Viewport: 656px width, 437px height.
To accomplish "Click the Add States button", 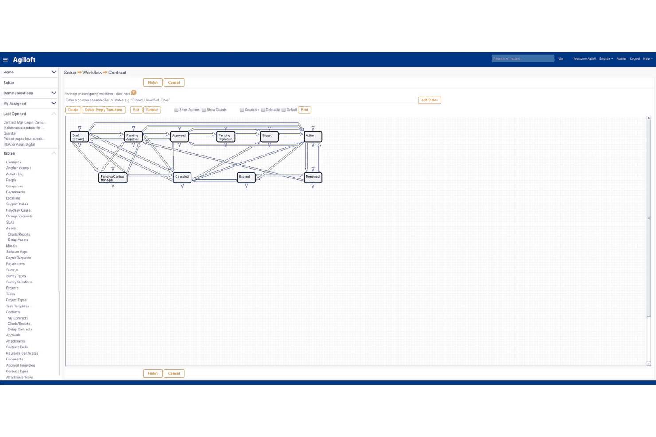I will tap(430, 100).
